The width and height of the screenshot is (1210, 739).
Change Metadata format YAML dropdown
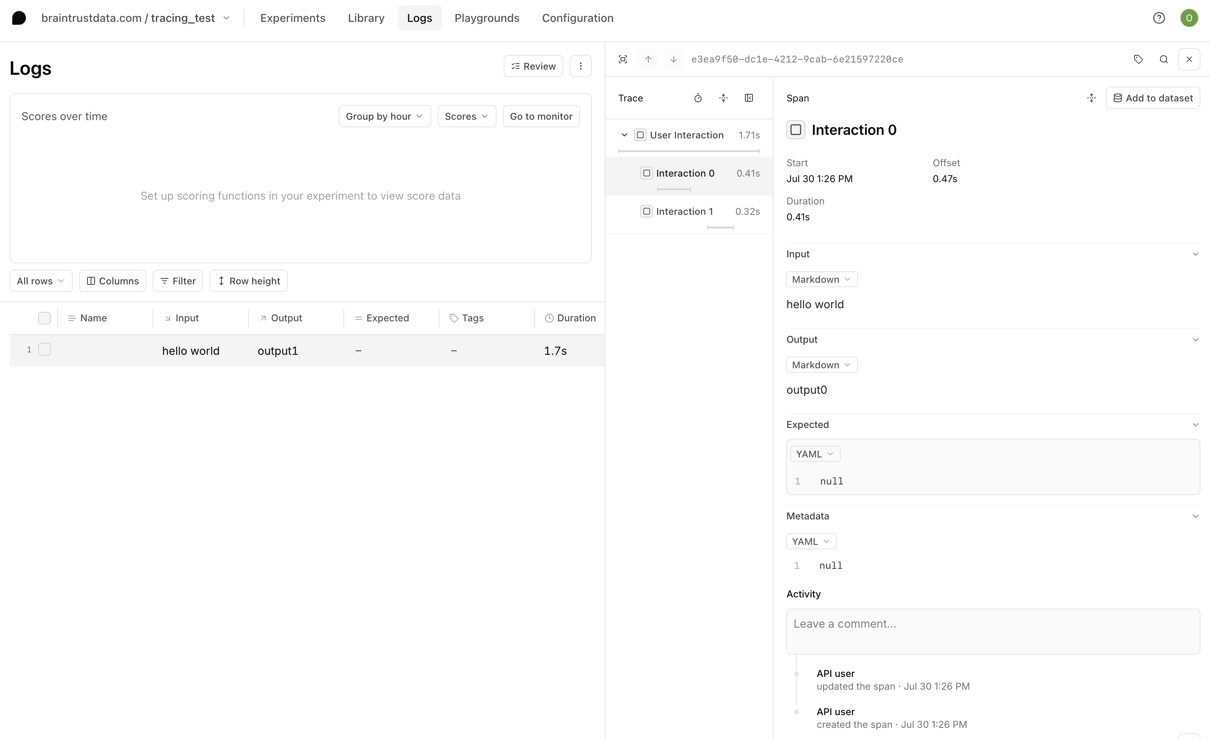pos(811,541)
